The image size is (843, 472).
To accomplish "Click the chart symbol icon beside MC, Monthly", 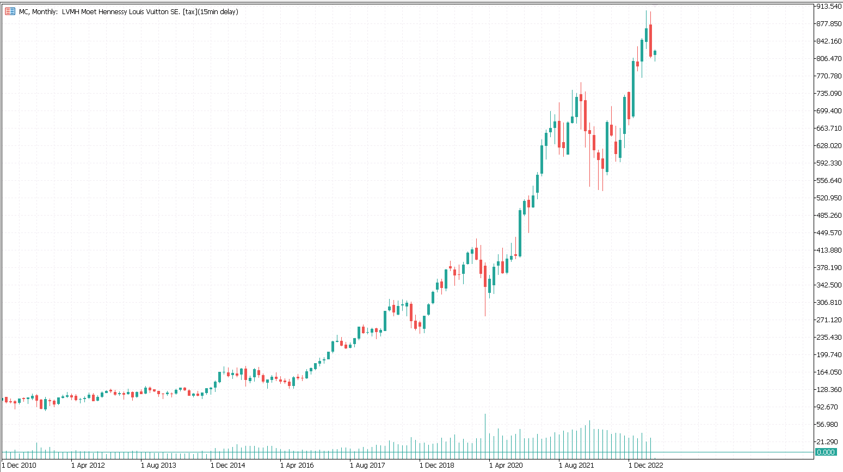I will click(x=10, y=11).
